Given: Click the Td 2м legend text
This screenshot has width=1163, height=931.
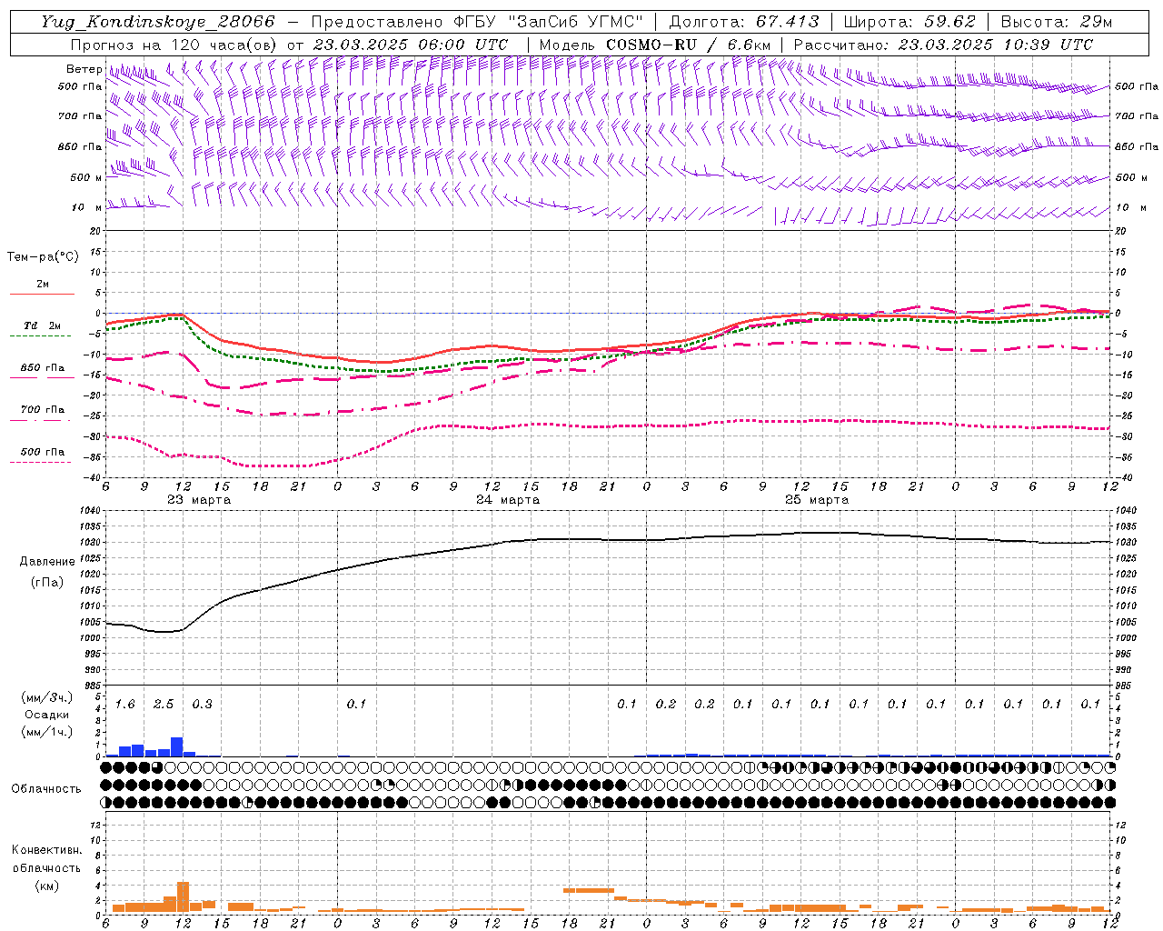Looking at the screenshot, I should 43,325.
